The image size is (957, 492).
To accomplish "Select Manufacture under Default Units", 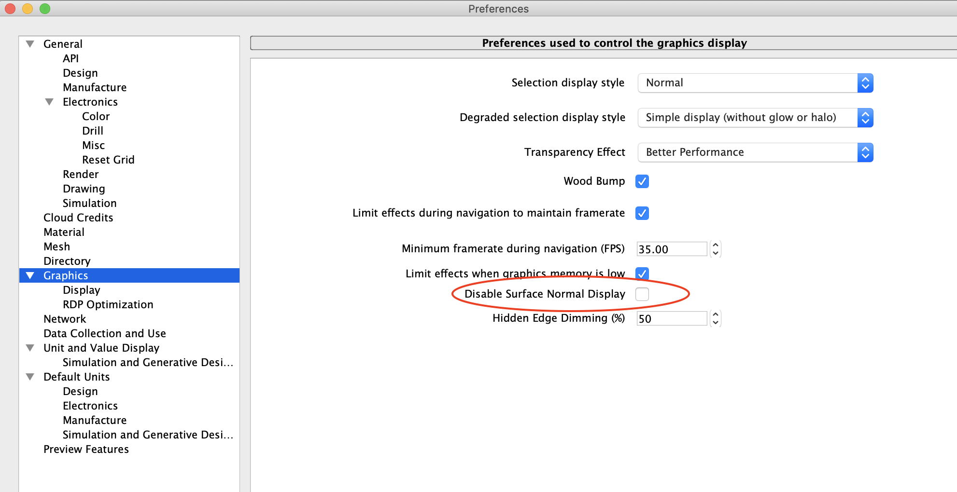I will [95, 420].
